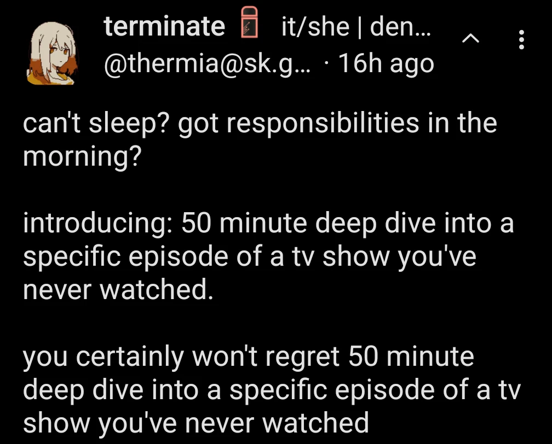Collapse the post with the chevron arrow

[470, 39]
